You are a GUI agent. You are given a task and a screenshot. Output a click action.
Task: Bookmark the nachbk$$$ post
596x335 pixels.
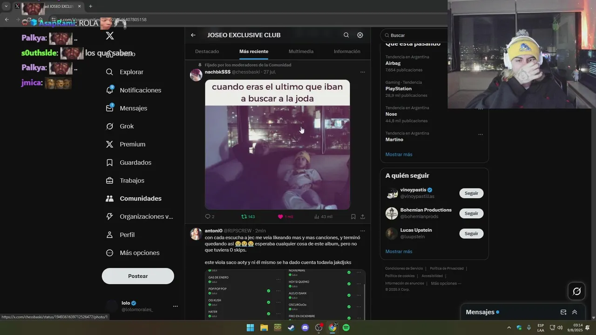tap(353, 217)
